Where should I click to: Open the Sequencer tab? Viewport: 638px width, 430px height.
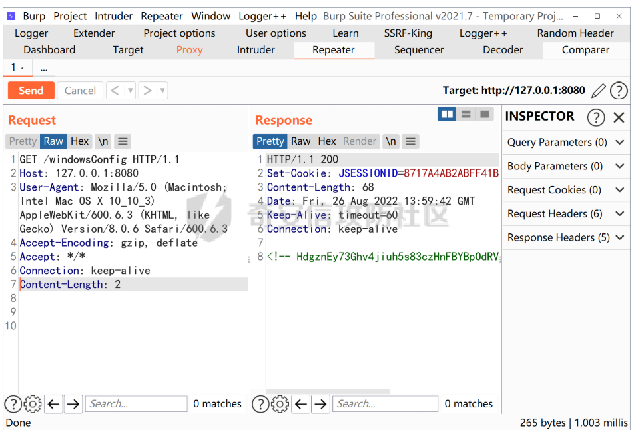tap(419, 50)
